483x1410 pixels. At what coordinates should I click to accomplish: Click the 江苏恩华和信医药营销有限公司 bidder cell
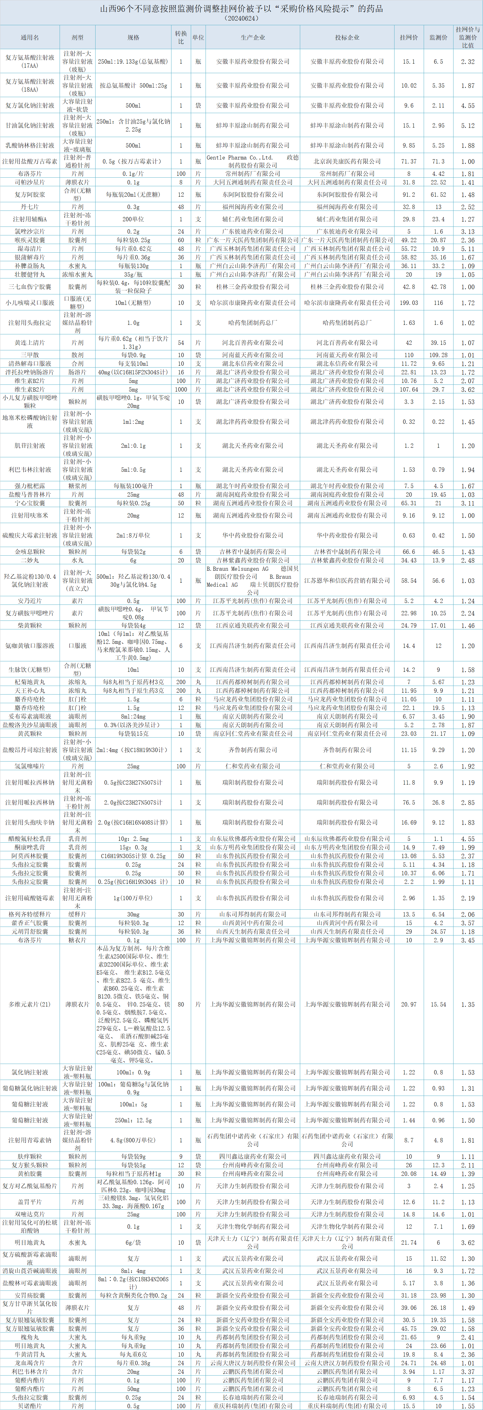[347, 581]
